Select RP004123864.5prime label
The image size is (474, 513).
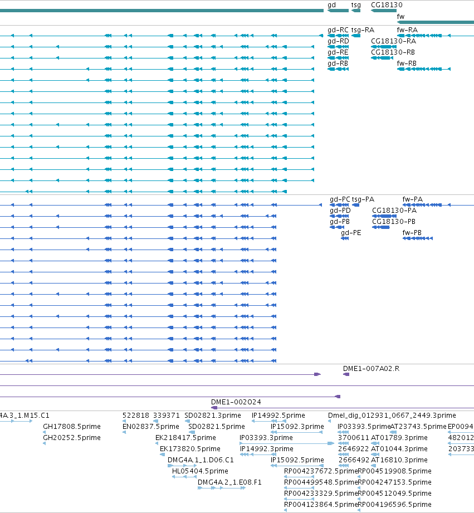point(321,505)
